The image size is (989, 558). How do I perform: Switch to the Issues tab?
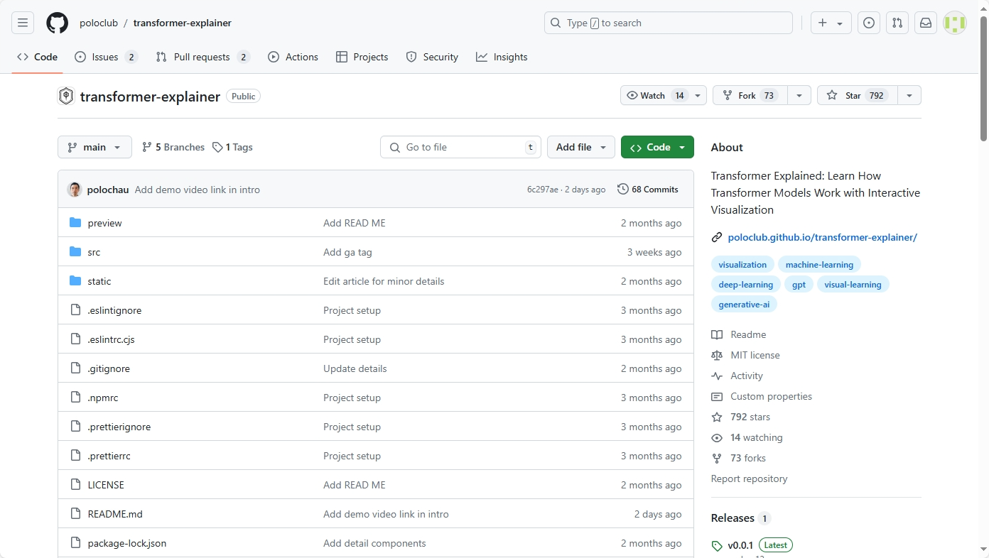106,57
